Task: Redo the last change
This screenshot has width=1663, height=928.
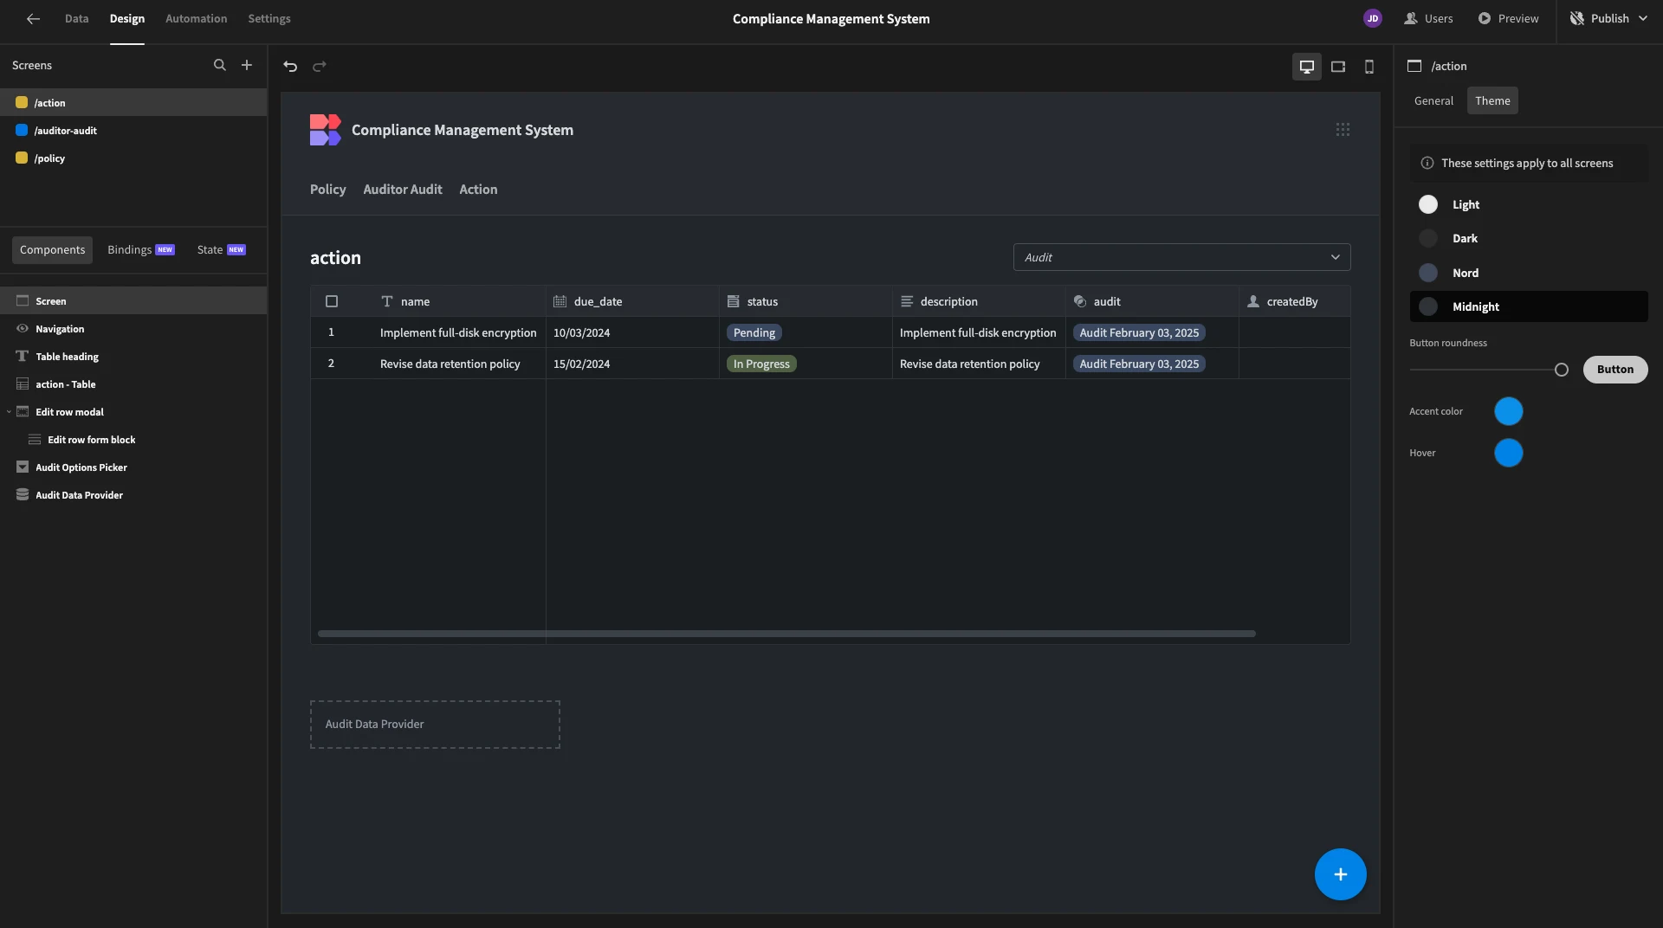Action: (x=320, y=66)
